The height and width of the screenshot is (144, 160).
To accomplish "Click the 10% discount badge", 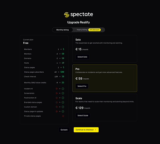I will click(94, 30).
